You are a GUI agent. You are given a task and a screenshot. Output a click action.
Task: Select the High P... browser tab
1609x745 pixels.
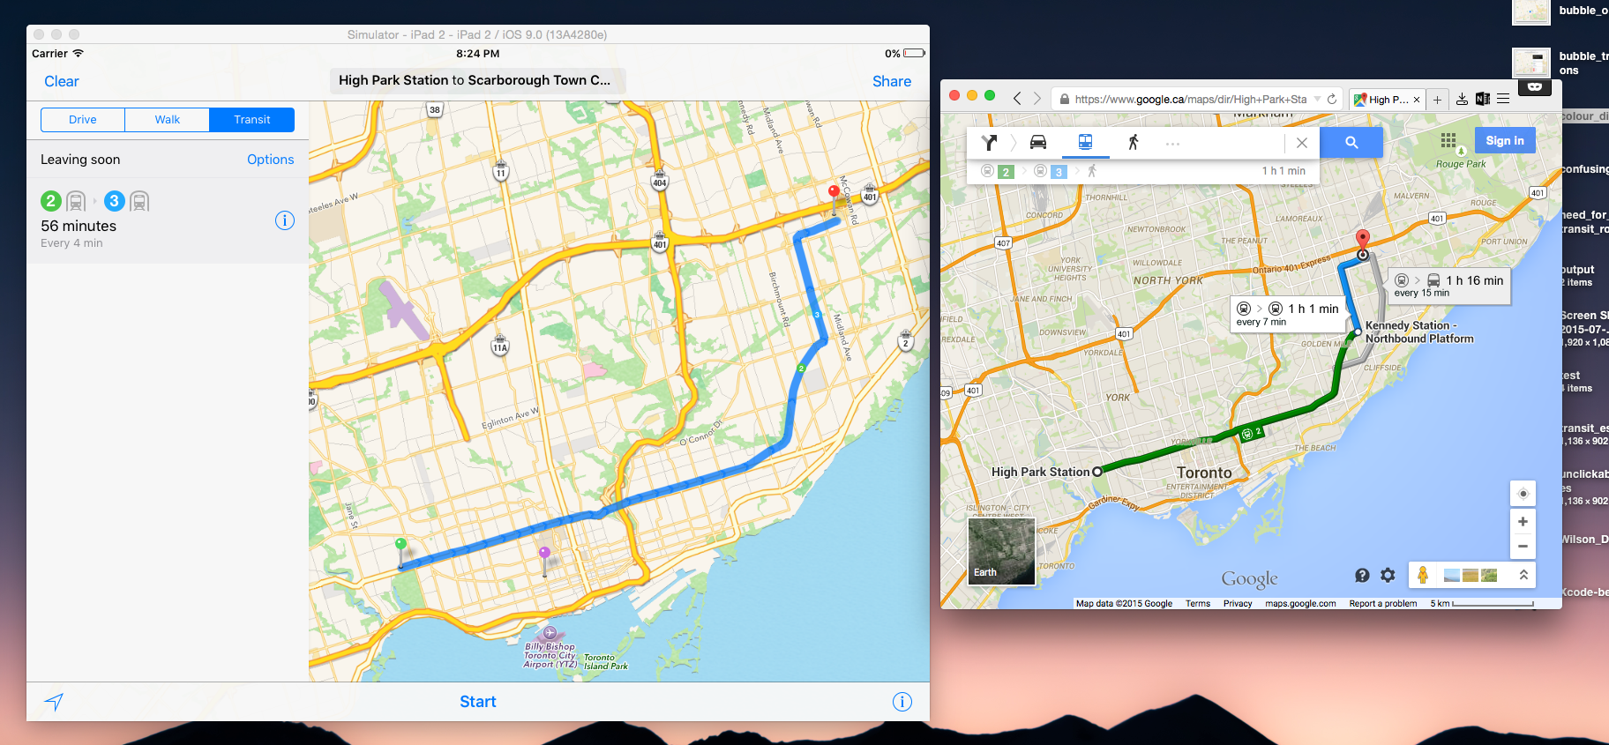click(x=1388, y=100)
